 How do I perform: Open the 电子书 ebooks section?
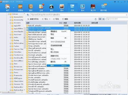click(x=93, y=8)
